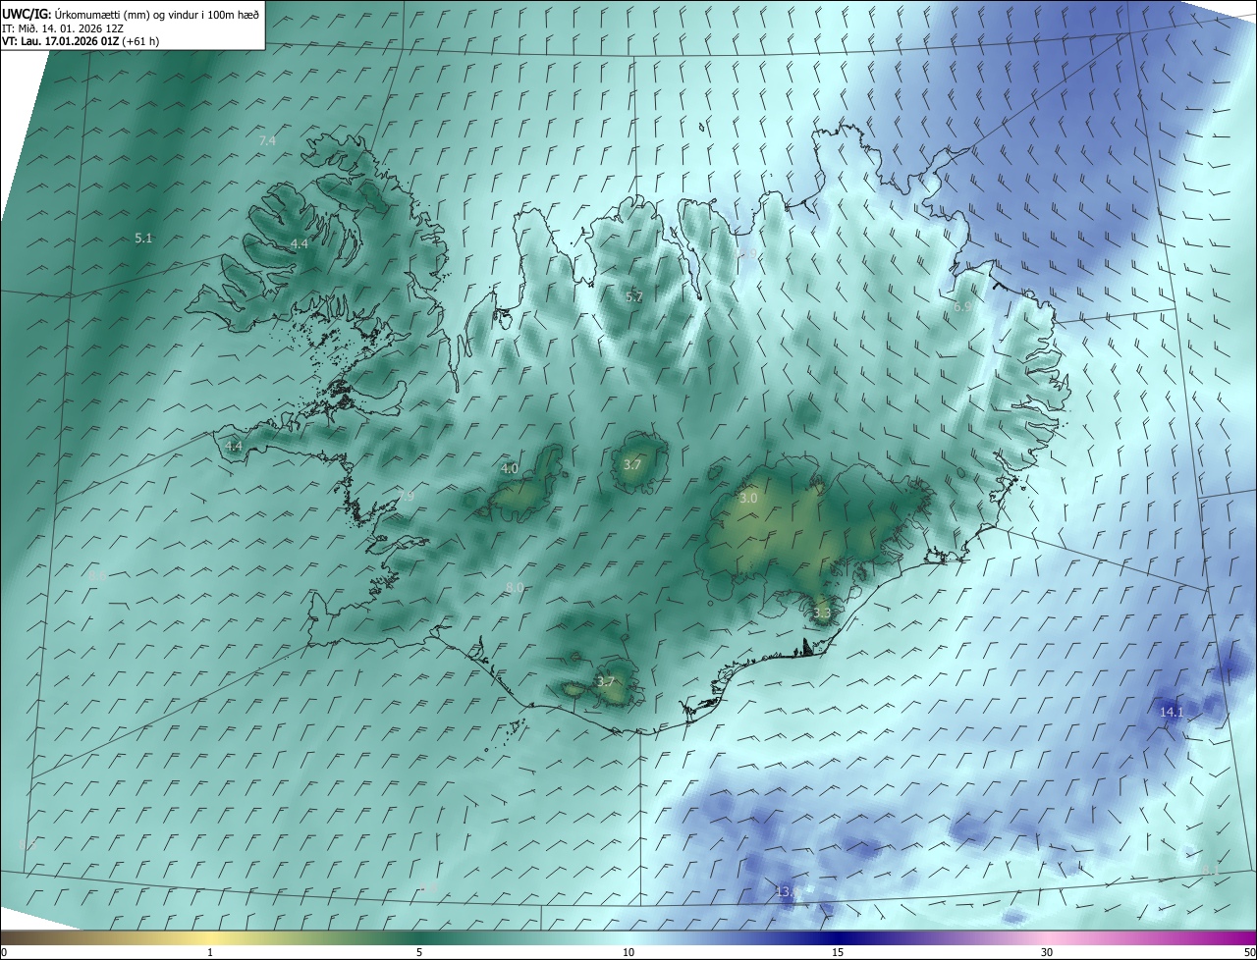
Task: Click the 5.7 value label in north Iceland
Action: pyautogui.click(x=634, y=296)
